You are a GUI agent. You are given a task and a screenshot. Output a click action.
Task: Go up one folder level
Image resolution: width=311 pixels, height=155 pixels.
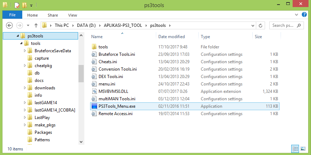pos(36,25)
